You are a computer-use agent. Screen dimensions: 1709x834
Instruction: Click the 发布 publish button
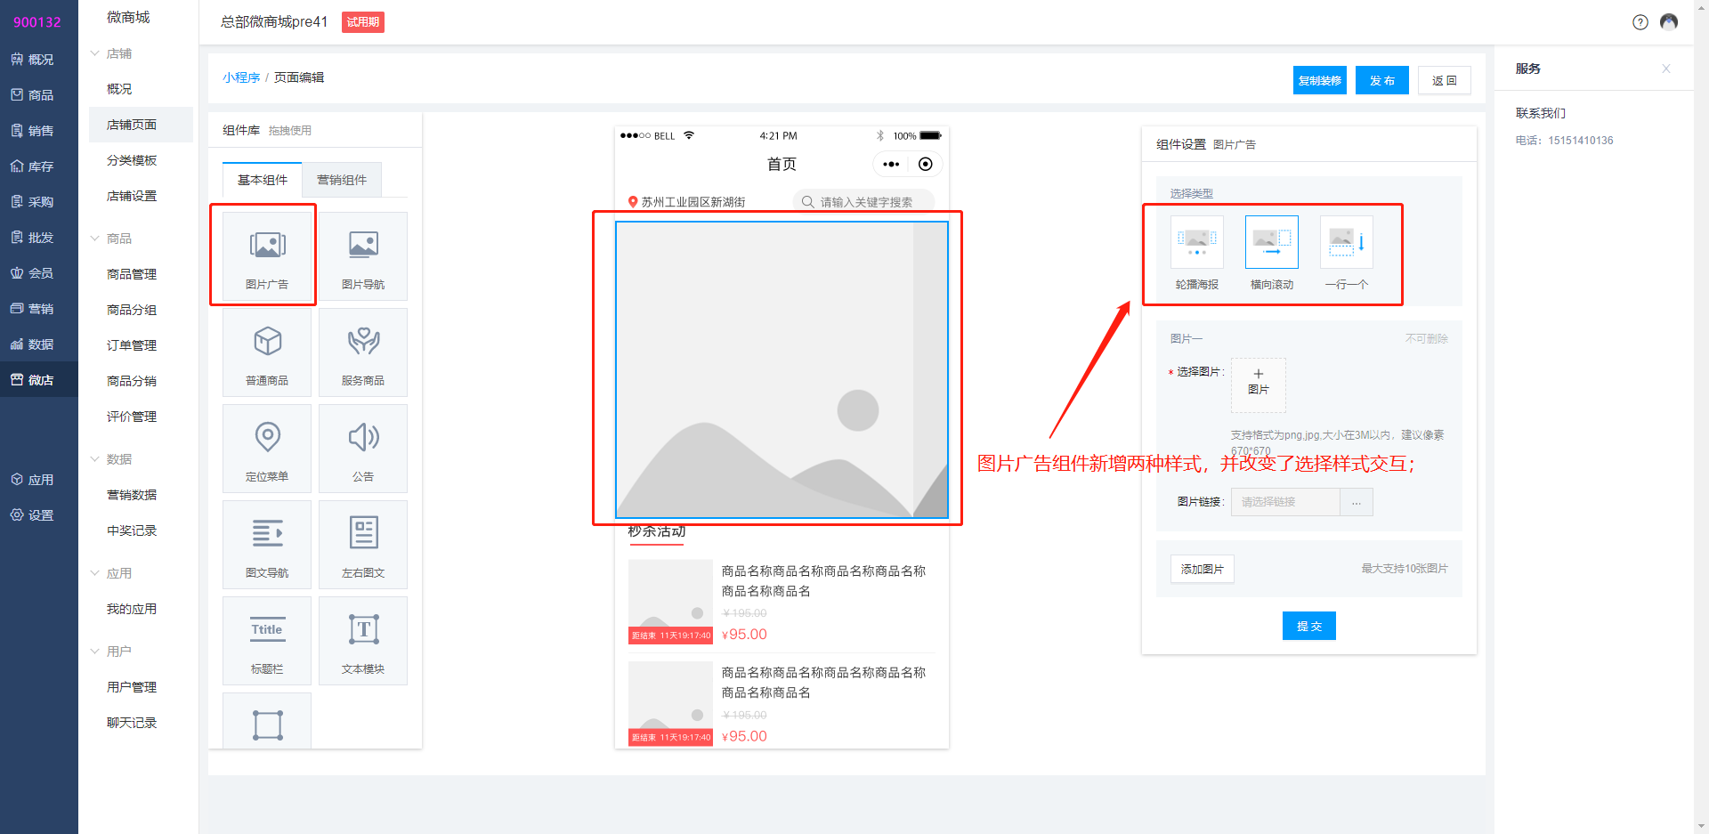(x=1381, y=80)
